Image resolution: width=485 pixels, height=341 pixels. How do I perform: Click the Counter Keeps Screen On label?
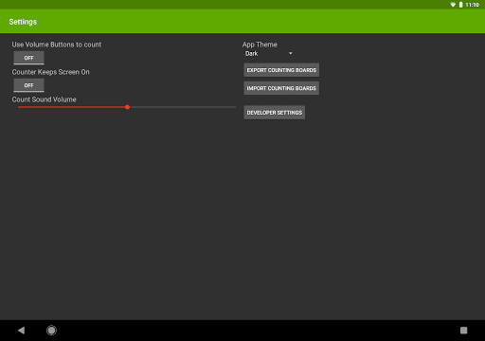50,72
